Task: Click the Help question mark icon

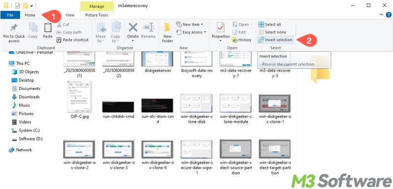Action: [x=389, y=15]
